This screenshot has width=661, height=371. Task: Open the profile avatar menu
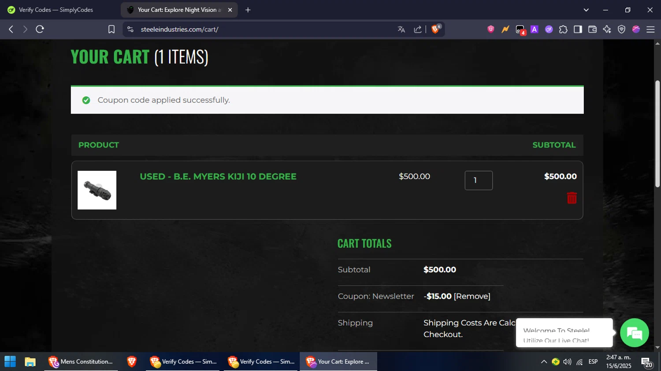click(636, 29)
